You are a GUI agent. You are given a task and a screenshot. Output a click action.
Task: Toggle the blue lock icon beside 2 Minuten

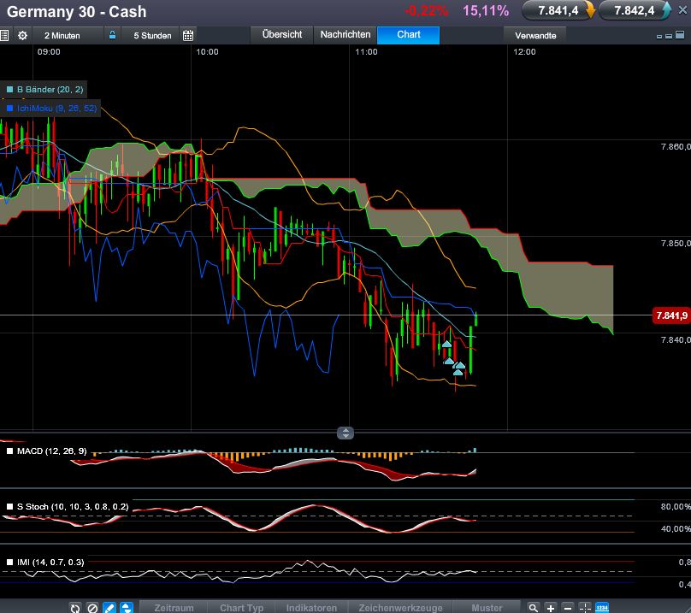point(112,35)
